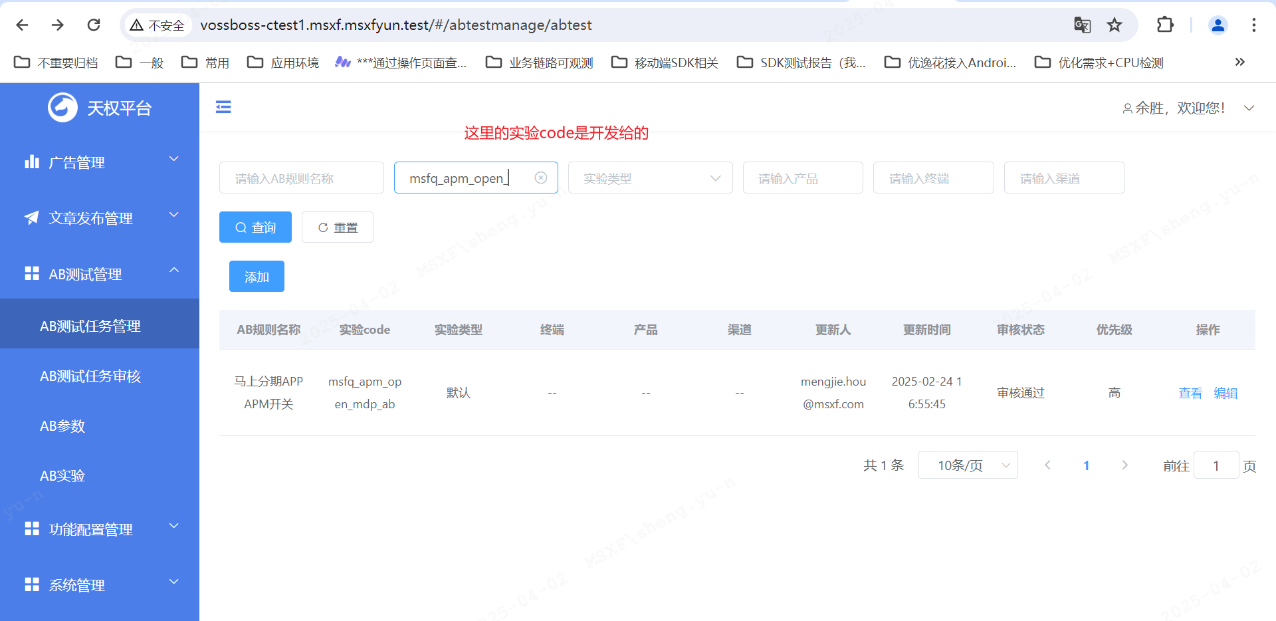Click the 不安全 security warning icon
1276x621 pixels.
pos(137,25)
